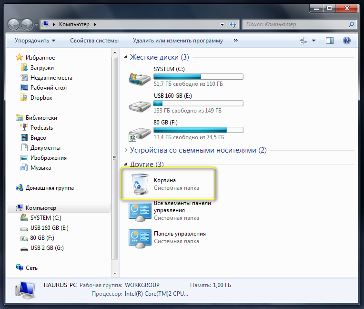The image size is (364, 309).
Task: Click the Загрузки folder icon in sidebar
Action: [24, 67]
